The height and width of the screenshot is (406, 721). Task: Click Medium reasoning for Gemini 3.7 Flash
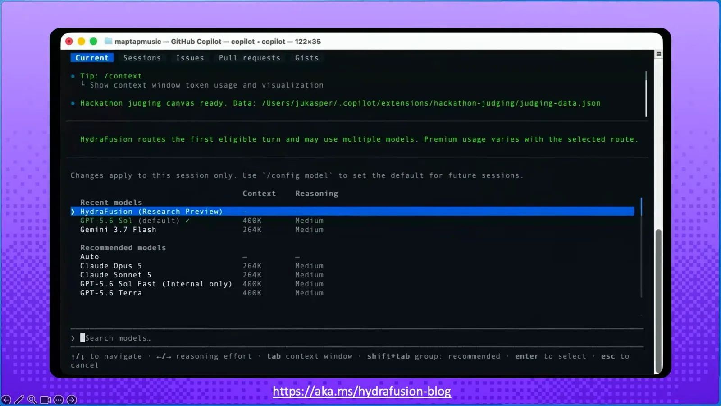tap(309, 230)
